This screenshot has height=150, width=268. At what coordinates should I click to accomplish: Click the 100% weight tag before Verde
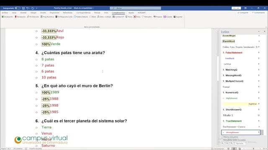point(46,44)
